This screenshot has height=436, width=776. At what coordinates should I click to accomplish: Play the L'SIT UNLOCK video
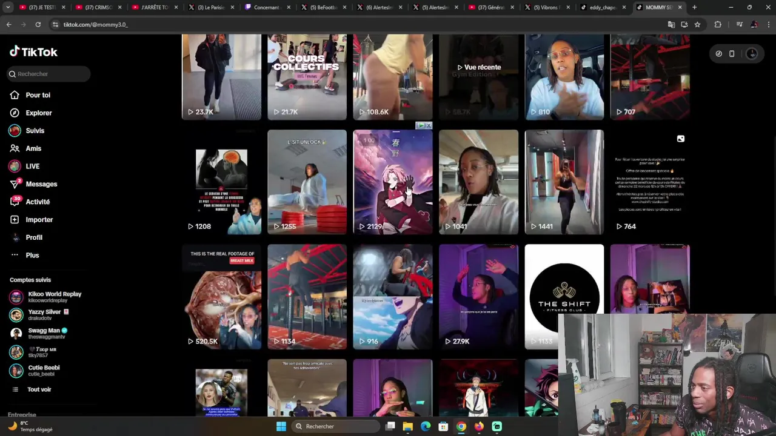(307, 182)
